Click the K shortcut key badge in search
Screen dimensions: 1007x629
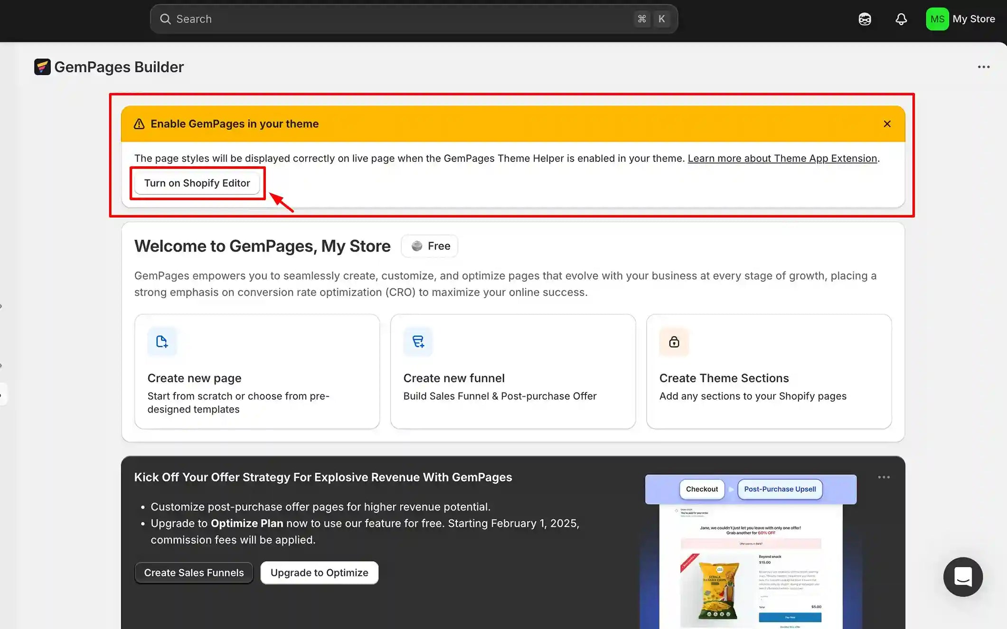tap(661, 19)
